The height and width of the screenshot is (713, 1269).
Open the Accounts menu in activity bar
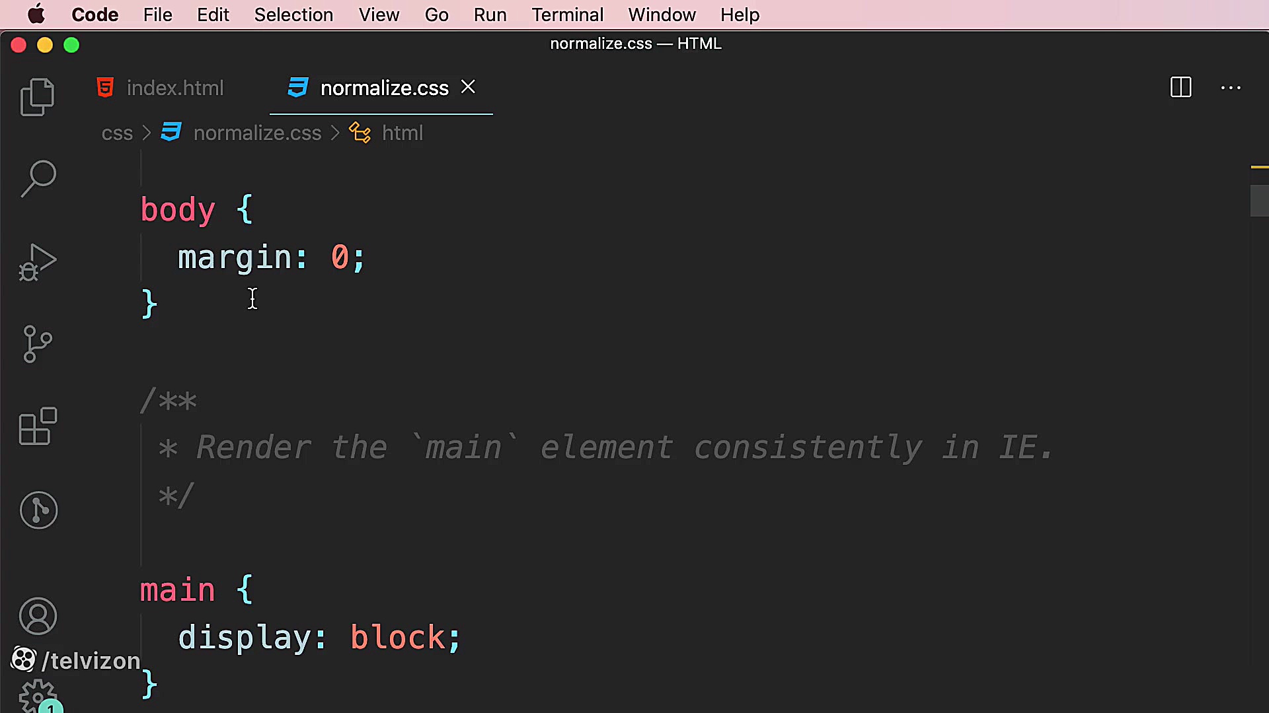[x=38, y=616]
